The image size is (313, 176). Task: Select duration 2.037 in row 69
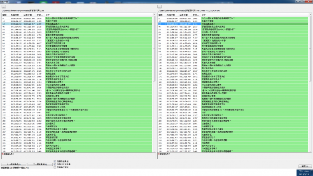click(x=195, y=32)
